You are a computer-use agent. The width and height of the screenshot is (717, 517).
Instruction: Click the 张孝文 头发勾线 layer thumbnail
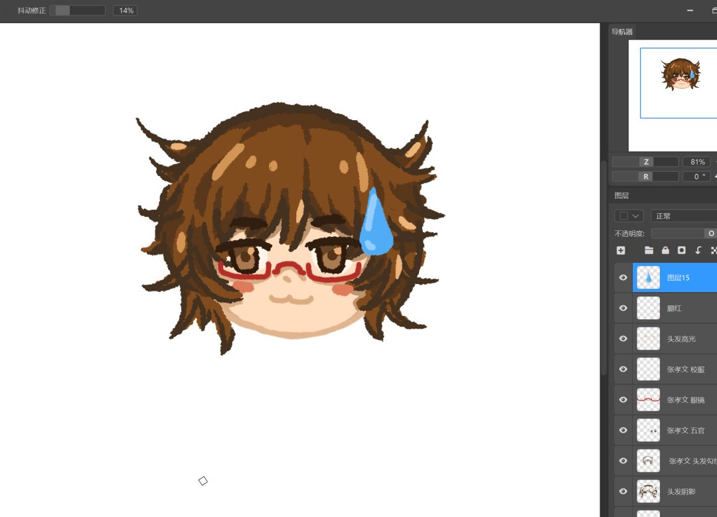pos(648,461)
